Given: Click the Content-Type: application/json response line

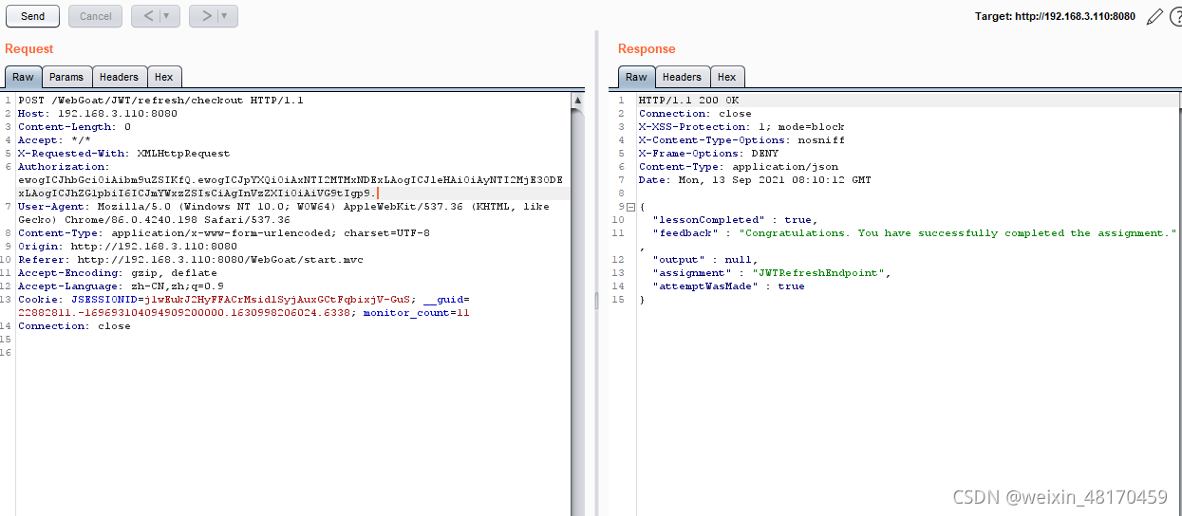Looking at the screenshot, I should [x=739, y=167].
